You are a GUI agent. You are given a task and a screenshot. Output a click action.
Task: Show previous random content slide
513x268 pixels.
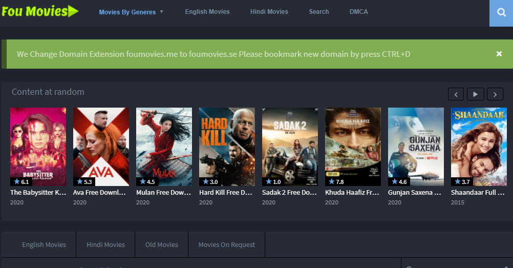pyautogui.click(x=456, y=94)
